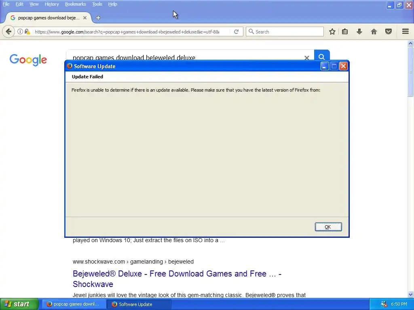Click OK in Software Update dialog

(x=328, y=227)
